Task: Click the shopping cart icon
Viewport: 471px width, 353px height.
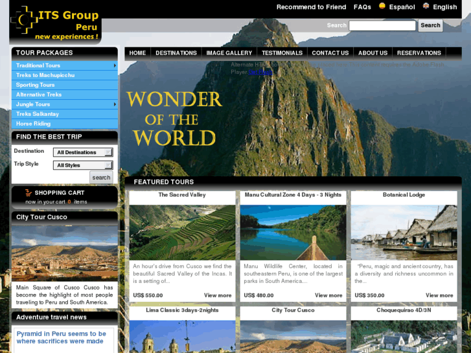Action: pos(29,193)
